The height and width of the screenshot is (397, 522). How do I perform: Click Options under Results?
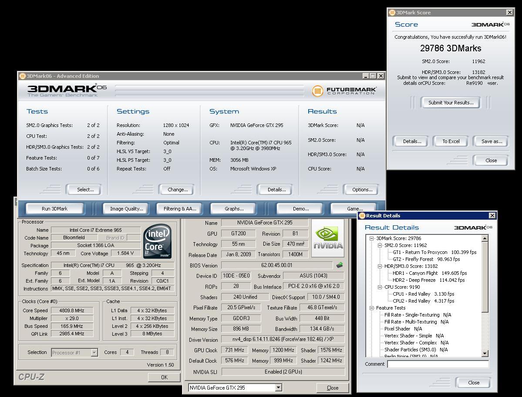tap(362, 190)
